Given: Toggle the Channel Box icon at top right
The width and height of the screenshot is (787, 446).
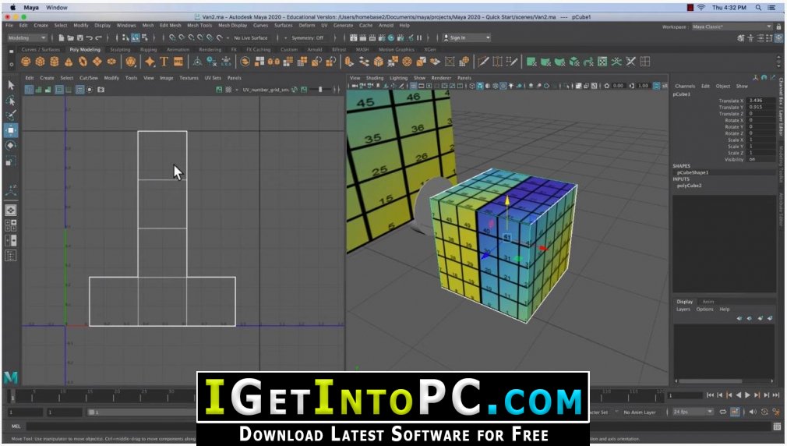Looking at the screenshot, I should pos(779,37).
